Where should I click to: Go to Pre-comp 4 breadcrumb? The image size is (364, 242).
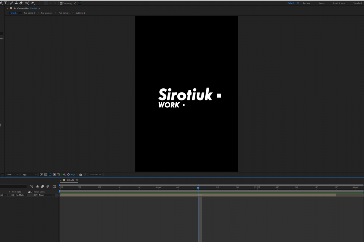pyautogui.click(x=47, y=13)
